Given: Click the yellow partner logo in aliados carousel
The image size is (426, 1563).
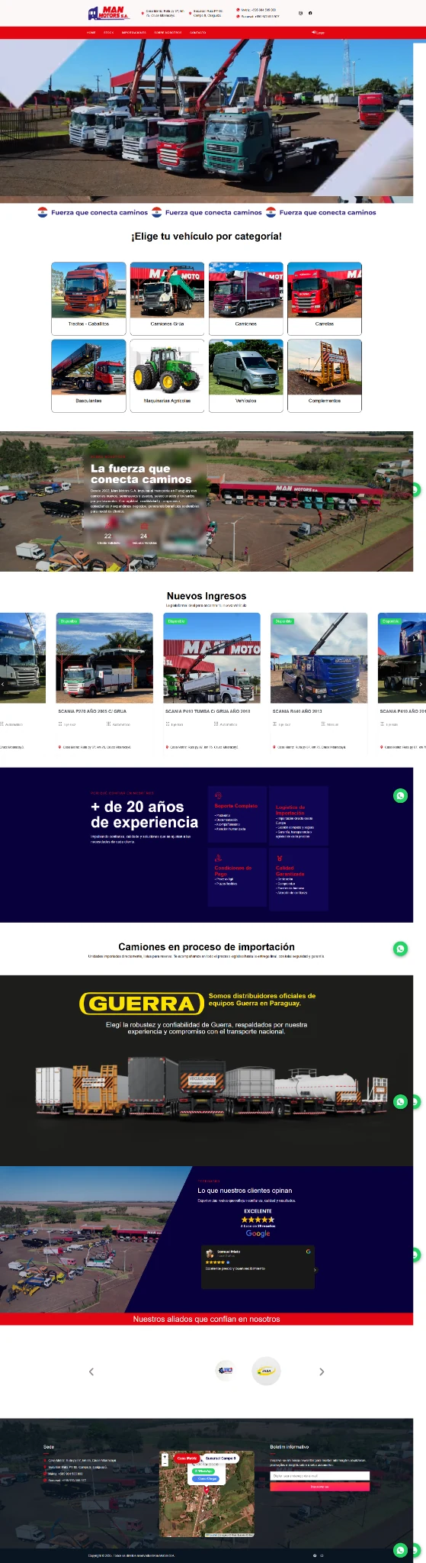Looking at the screenshot, I should pyautogui.click(x=267, y=1371).
